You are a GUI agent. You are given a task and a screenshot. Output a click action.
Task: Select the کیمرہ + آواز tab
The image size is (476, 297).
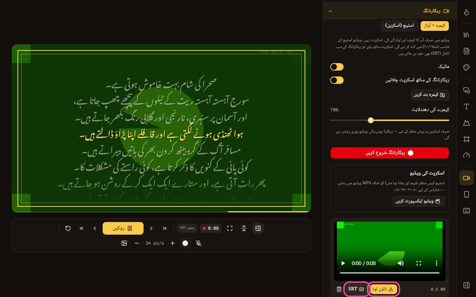pos(435,26)
